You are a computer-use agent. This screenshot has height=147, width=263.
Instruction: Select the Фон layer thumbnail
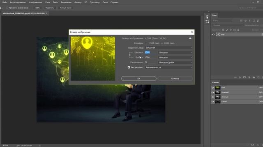pyautogui.click(x=218, y=34)
